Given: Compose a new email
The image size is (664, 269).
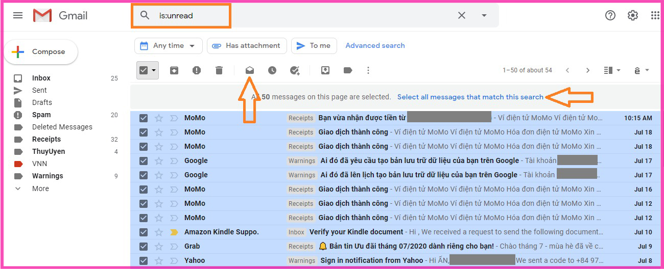Looking at the screenshot, I should point(41,51).
